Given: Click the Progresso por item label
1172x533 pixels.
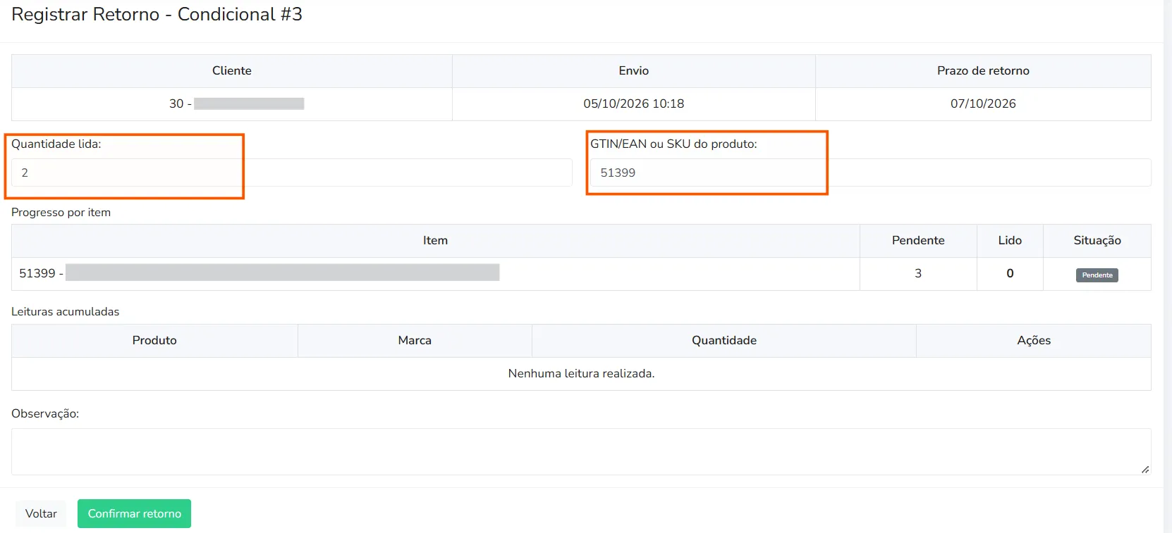Looking at the screenshot, I should point(61,213).
